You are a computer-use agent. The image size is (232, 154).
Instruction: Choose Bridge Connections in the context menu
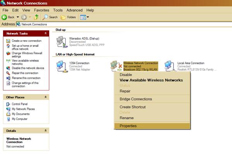pos(152,99)
